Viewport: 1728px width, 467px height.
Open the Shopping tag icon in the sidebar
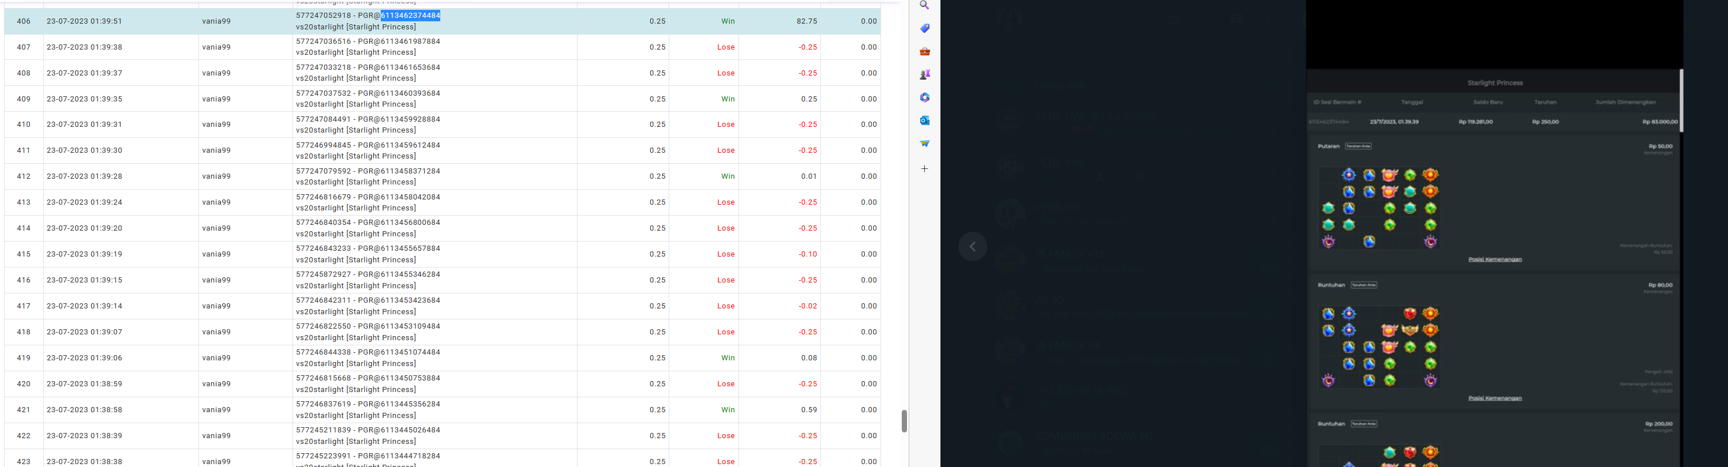point(924,28)
